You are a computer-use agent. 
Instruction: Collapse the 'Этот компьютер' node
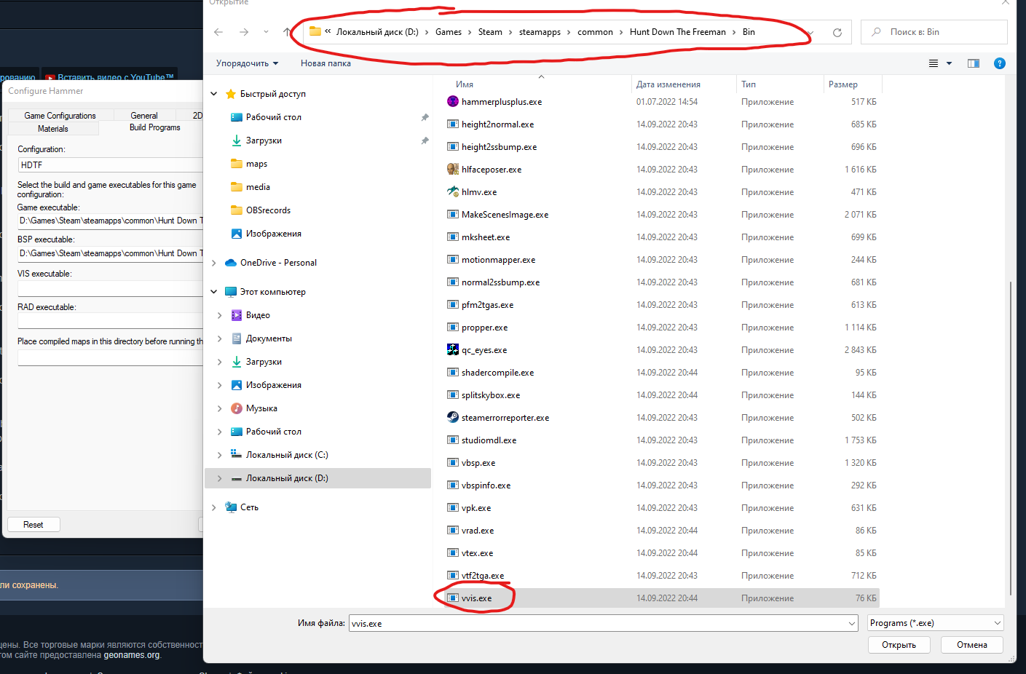click(x=214, y=292)
